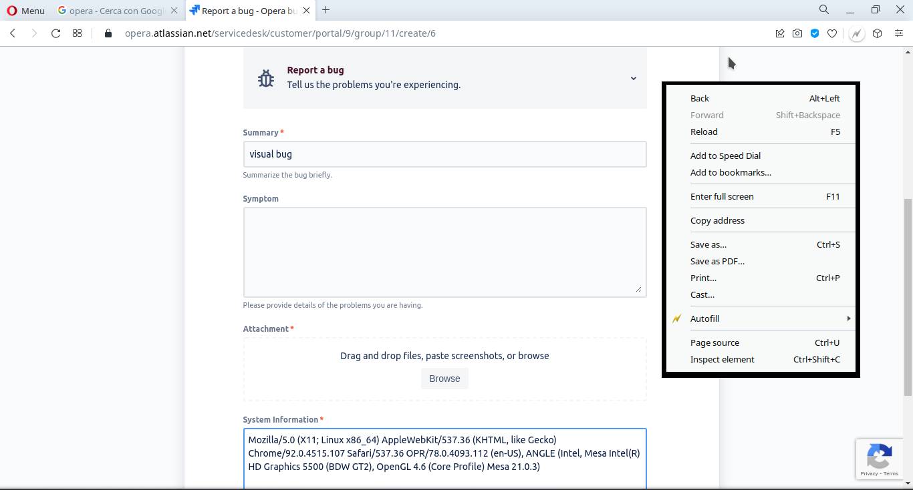Select Cast... menu entry

pos(761,294)
